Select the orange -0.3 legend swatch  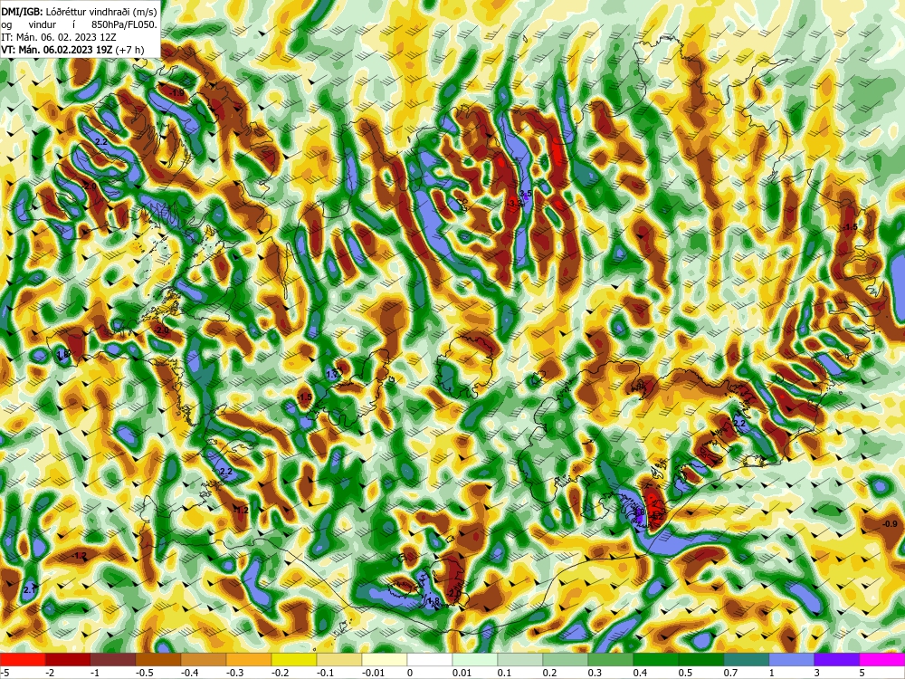click(x=249, y=659)
